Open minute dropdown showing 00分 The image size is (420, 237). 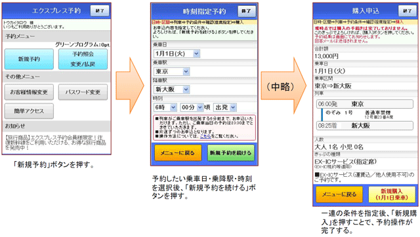click(x=192, y=107)
